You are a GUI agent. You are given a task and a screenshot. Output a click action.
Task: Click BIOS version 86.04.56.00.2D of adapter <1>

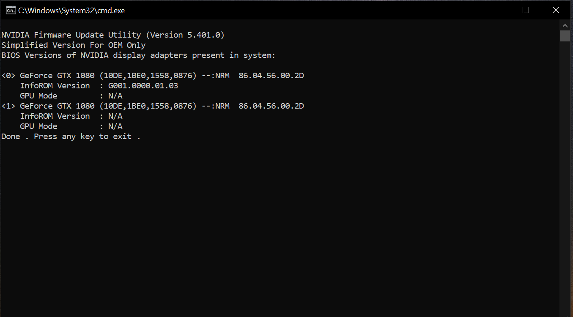click(x=271, y=106)
